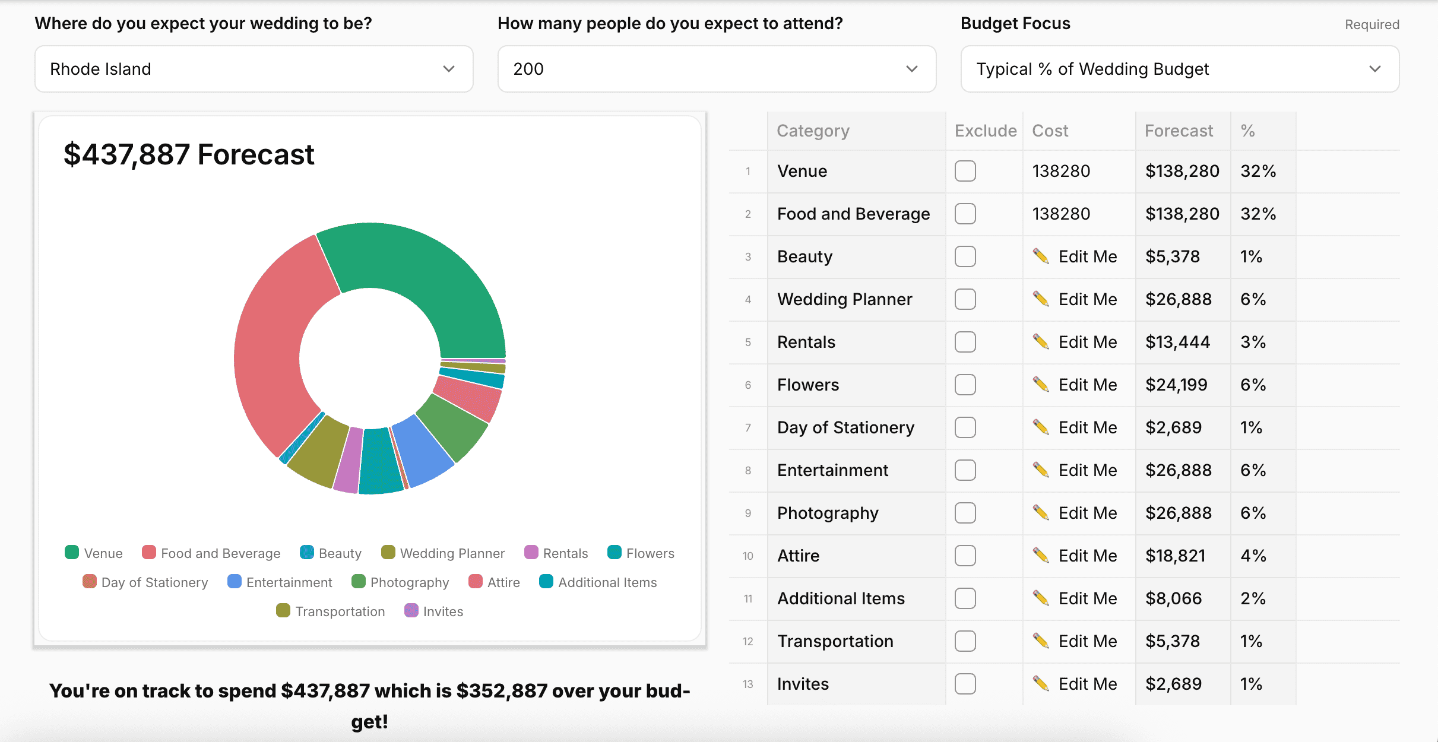Check the Exclude box for Venue
Screen dimensions: 1438x742
click(x=965, y=171)
